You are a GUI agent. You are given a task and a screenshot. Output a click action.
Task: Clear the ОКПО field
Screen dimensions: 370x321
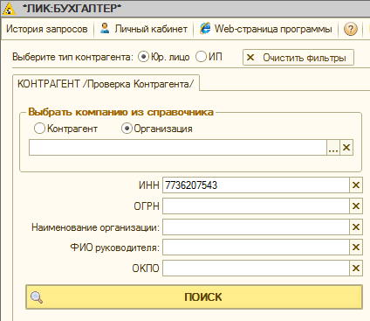(x=356, y=269)
